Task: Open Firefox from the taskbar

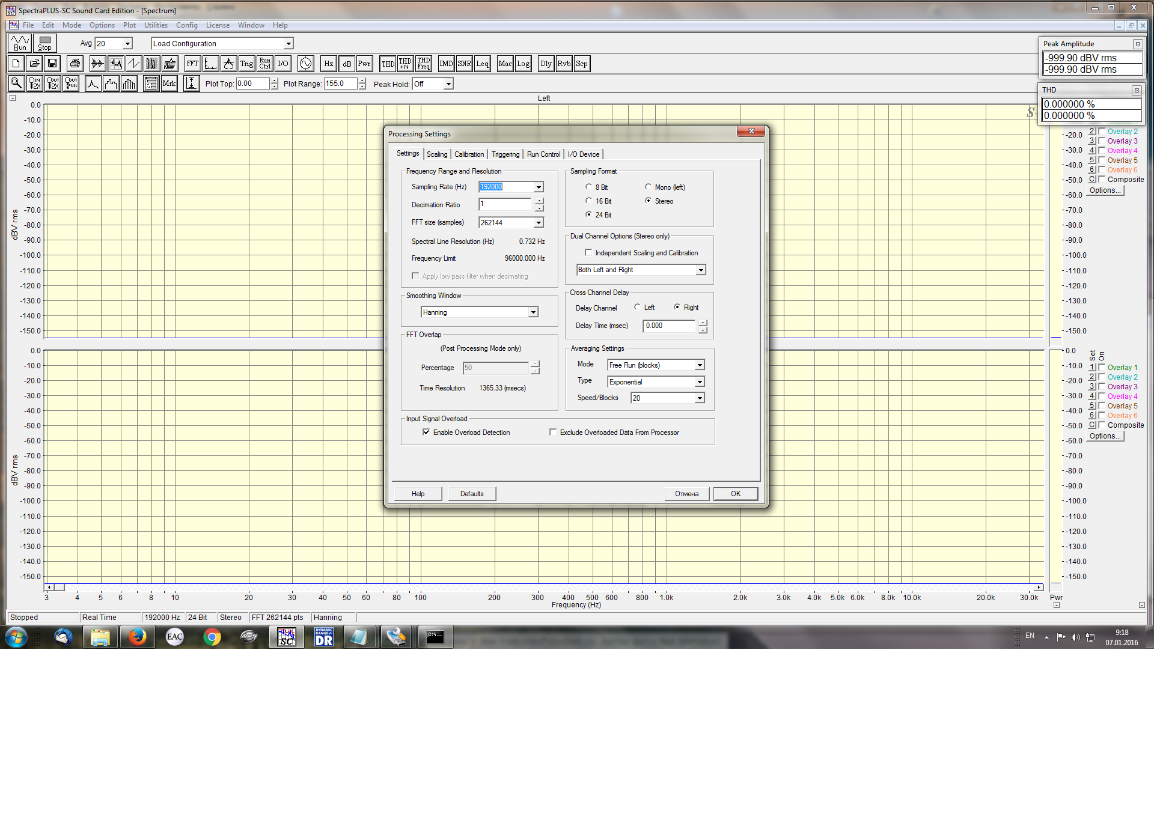Action: click(138, 637)
